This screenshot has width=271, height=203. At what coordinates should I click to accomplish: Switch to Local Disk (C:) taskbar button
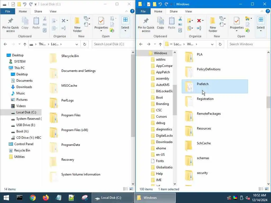(112, 198)
